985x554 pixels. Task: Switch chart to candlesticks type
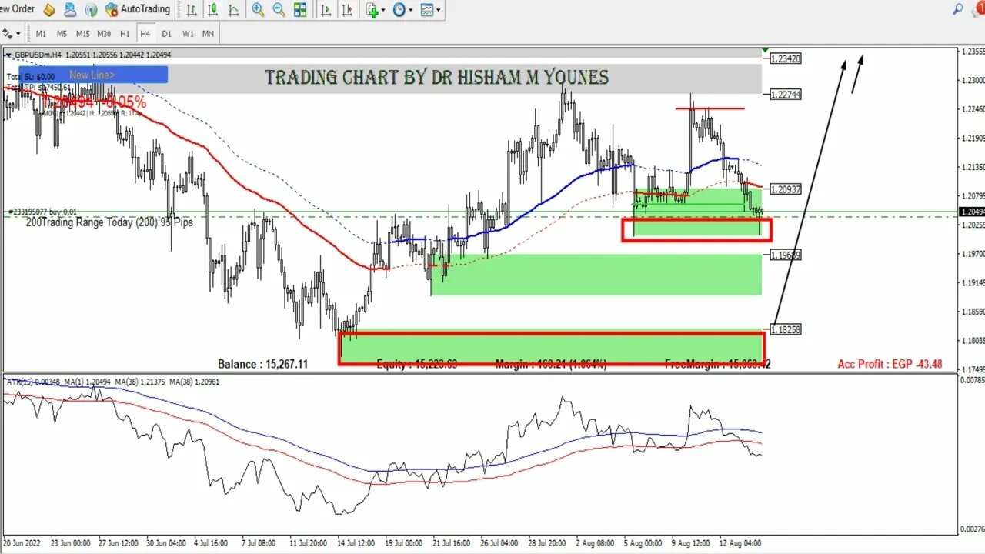[212, 10]
